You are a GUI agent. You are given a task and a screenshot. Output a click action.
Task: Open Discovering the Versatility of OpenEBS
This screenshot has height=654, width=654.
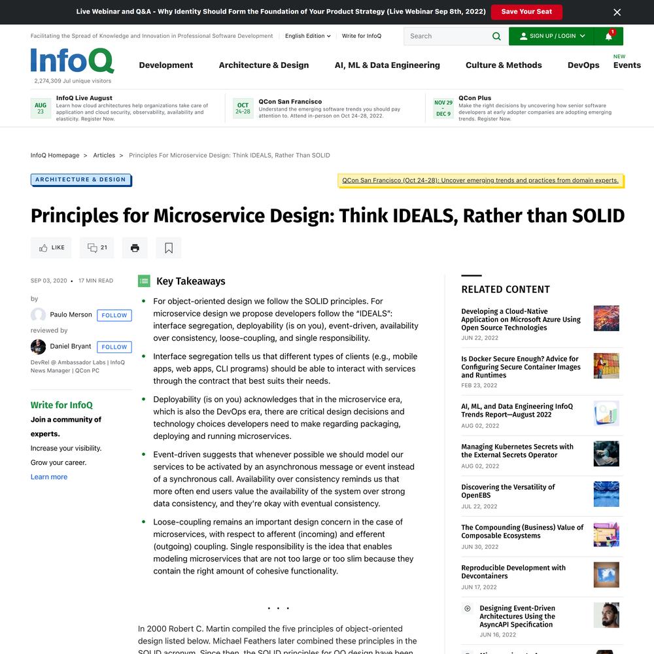pos(508,491)
